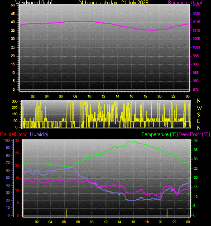The height and width of the screenshot is (226, 211).
Task: Click the yellow marker near hour 21
Action: 167,213
